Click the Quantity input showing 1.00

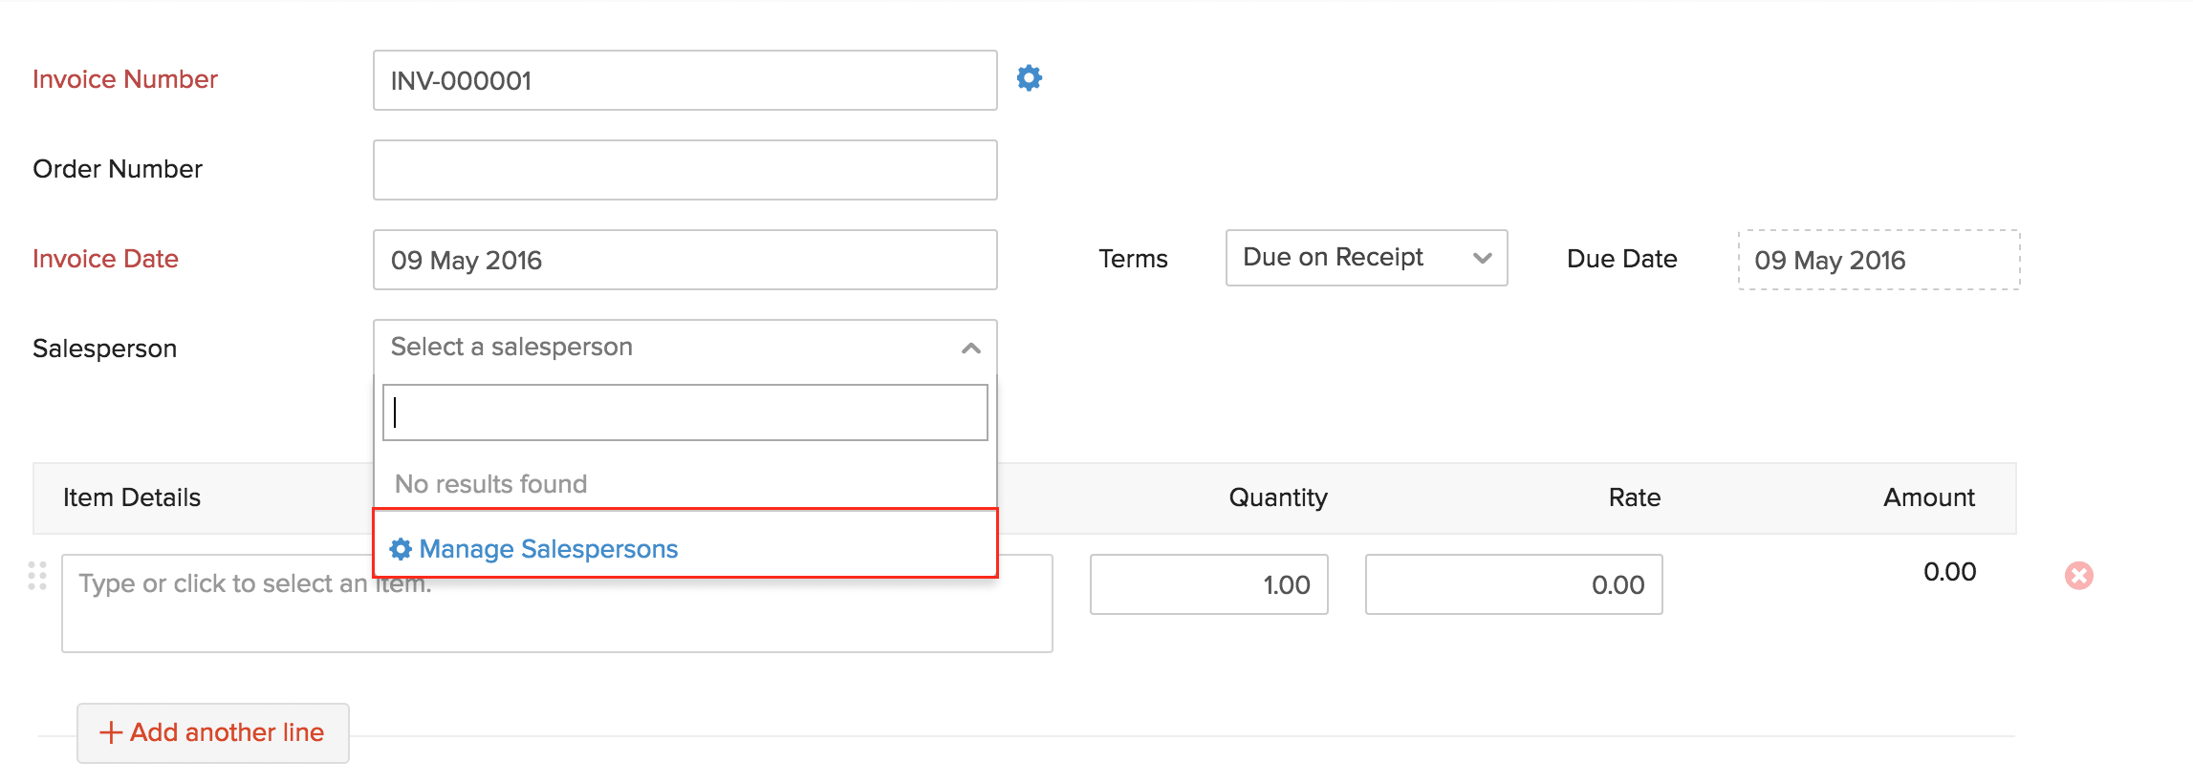pos(1208,584)
